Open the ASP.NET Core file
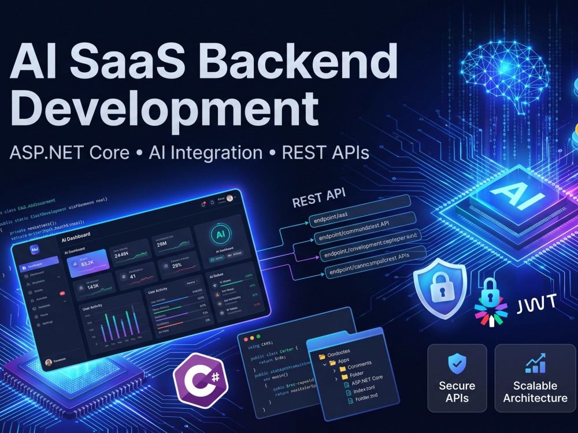The image size is (578, 433). 364,380
